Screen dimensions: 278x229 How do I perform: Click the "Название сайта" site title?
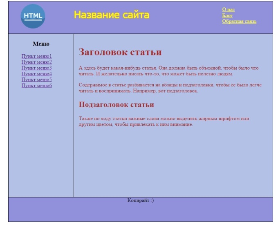point(112,15)
